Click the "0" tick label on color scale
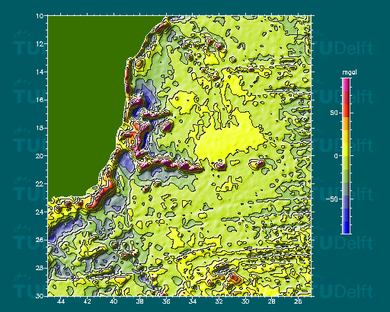The height and width of the screenshot is (312, 390). coord(336,156)
